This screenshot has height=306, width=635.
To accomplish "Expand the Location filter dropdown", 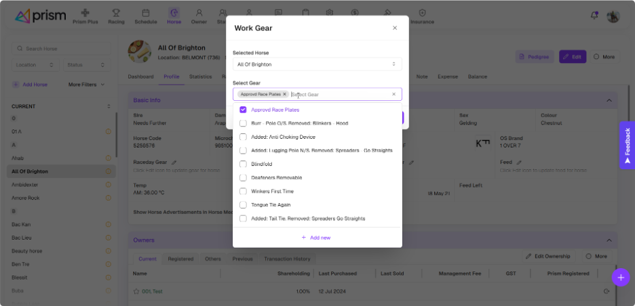I will click(35, 65).
